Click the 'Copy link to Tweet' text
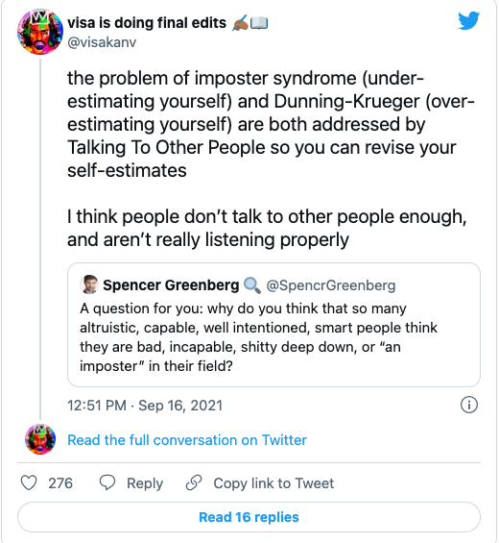499x543 pixels. pos(273,483)
